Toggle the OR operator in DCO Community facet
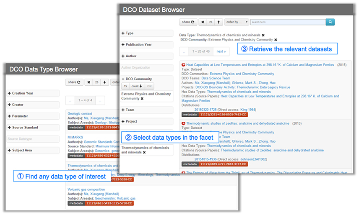359x215 pixels. click(x=149, y=86)
